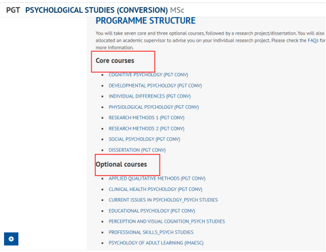326x252 pixels.
Task: Click the Optional courses heading
Action: tap(121, 164)
